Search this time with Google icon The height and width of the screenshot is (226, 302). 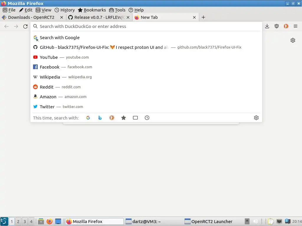coord(88,118)
